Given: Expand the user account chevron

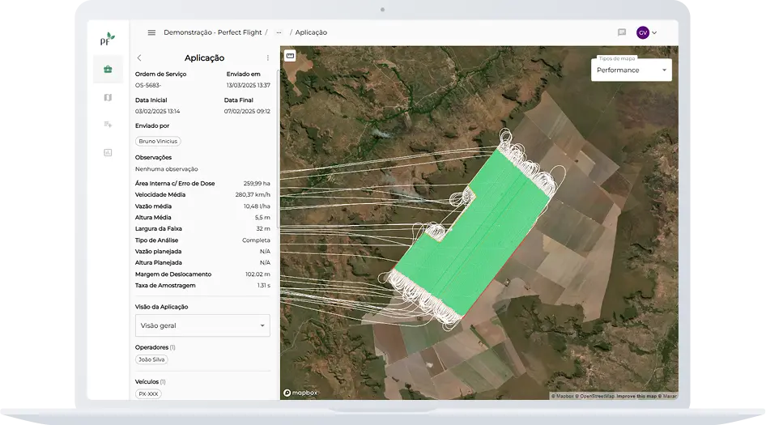Looking at the screenshot, I should [654, 32].
